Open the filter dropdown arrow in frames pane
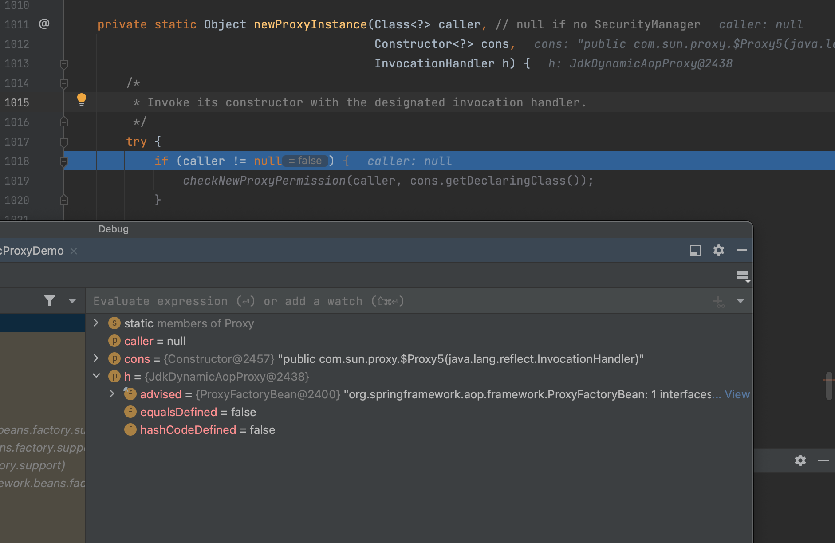The width and height of the screenshot is (835, 543). click(x=72, y=301)
